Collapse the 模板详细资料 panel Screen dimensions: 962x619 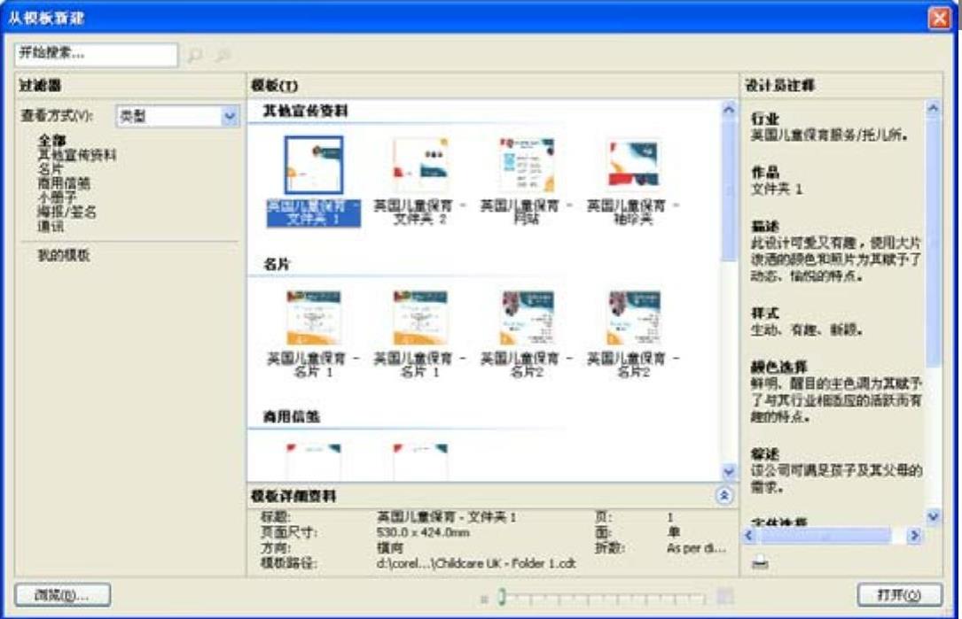tap(724, 495)
